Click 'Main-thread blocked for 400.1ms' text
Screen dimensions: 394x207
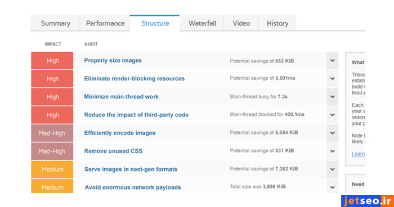pos(267,114)
